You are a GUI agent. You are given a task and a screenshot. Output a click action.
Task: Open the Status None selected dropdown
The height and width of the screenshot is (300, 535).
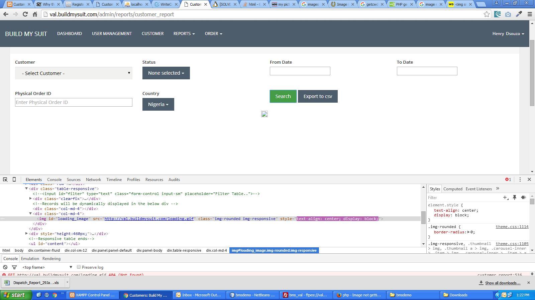(x=166, y=73)
